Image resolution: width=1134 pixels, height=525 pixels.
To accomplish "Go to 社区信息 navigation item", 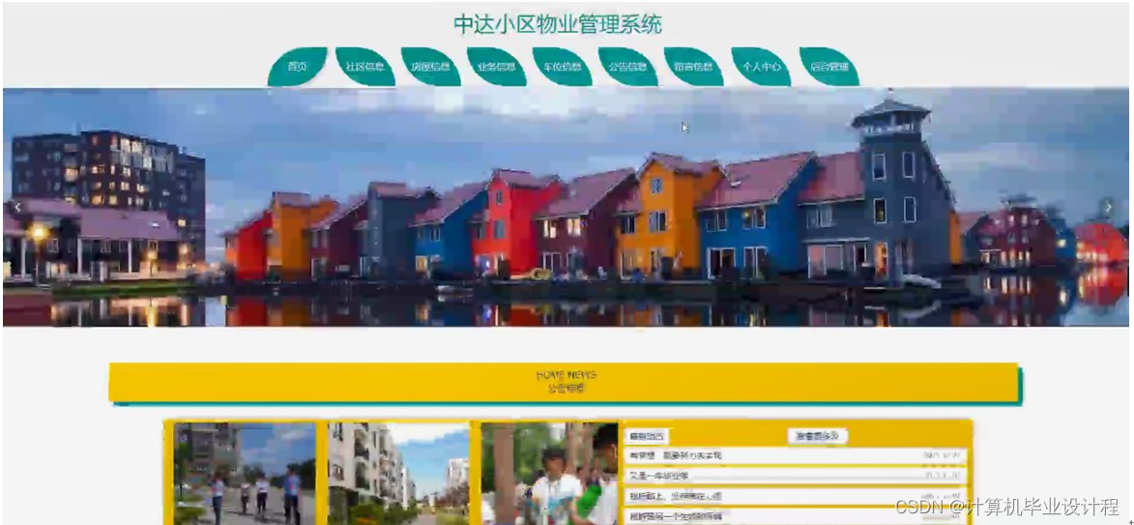I will click(365, 67).
